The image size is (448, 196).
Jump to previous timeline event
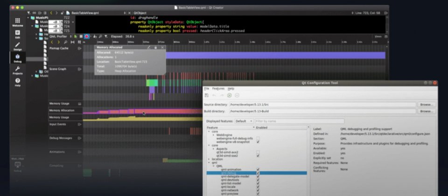[x=52, y=42]
